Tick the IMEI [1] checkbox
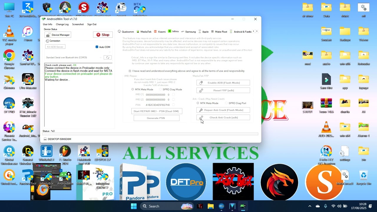Image resolution: width=377 pixels, height=212 pixels. 173,95
